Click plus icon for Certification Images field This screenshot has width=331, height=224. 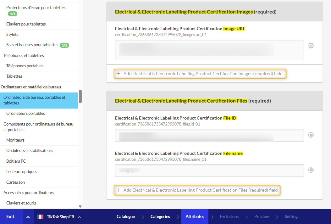[118, 74]
